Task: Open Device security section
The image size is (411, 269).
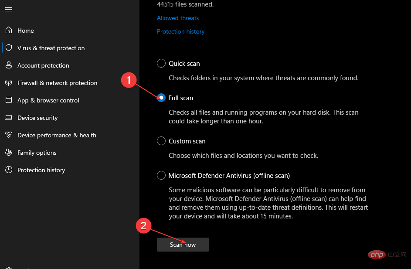Action: 37,118
